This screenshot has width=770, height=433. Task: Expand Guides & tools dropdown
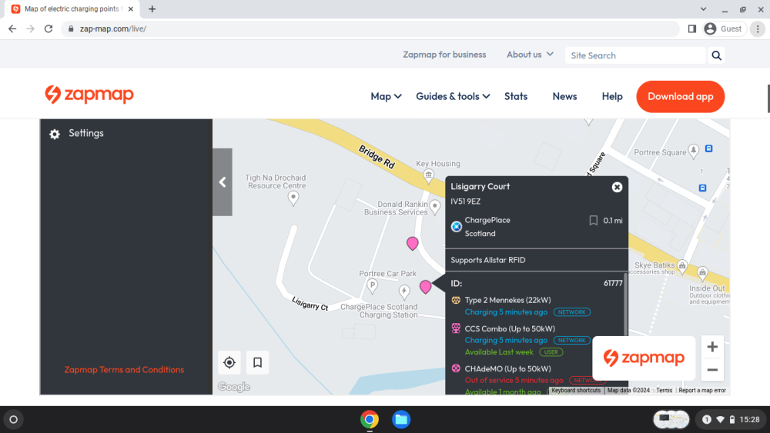(x=453, y=97)
